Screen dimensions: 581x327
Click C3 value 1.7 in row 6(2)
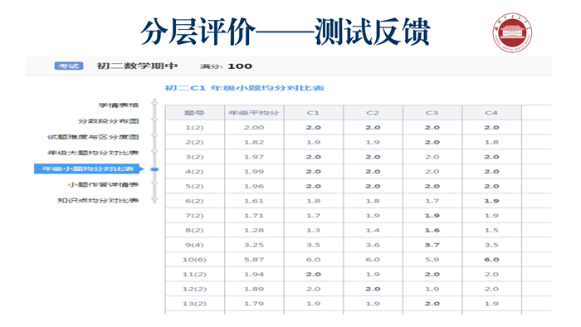click(x=432, y=201)
